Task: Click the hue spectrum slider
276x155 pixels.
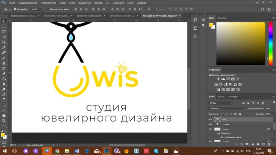Action: click(271, 44)
